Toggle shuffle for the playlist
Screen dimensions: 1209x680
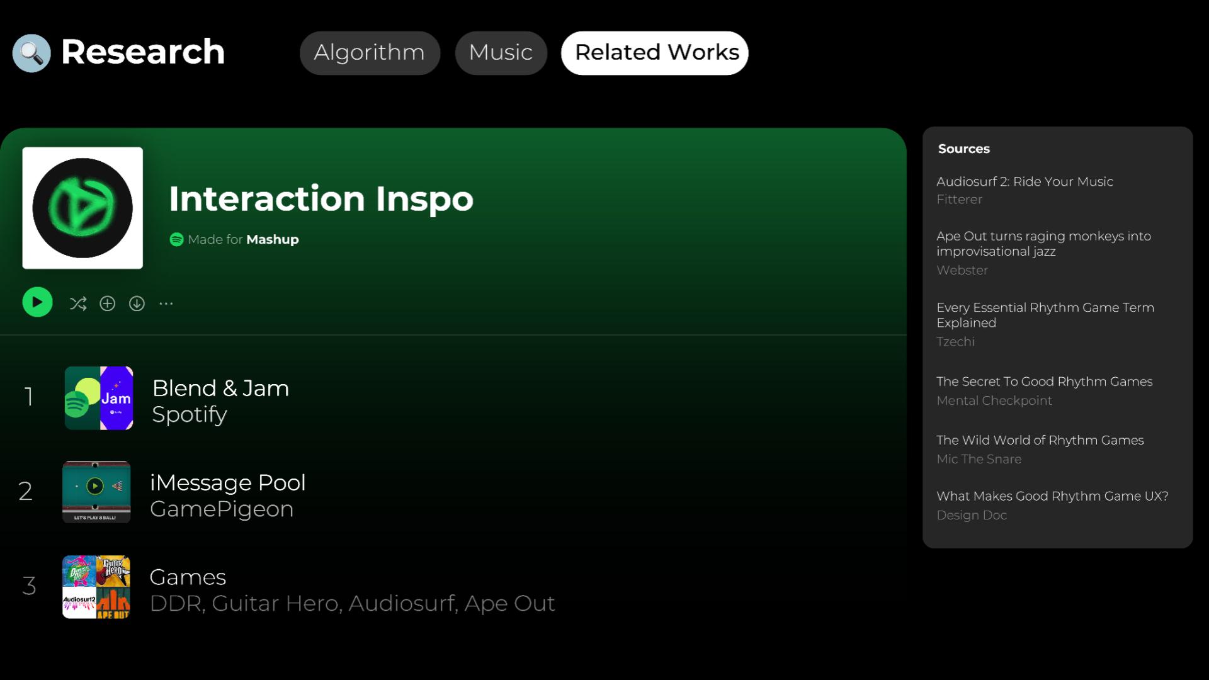[x=78, y=303]
